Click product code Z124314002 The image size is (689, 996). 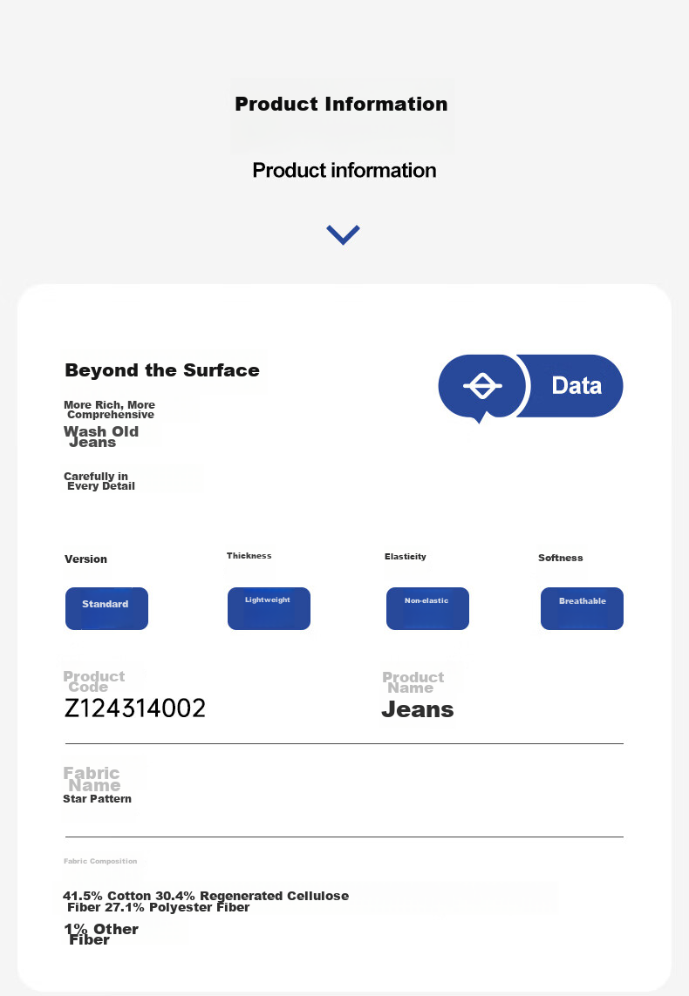click(135, 708)
